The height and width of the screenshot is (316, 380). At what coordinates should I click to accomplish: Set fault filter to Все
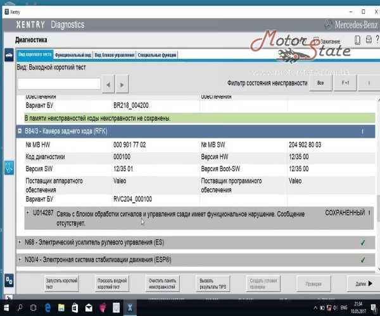(x=320, y=83)
